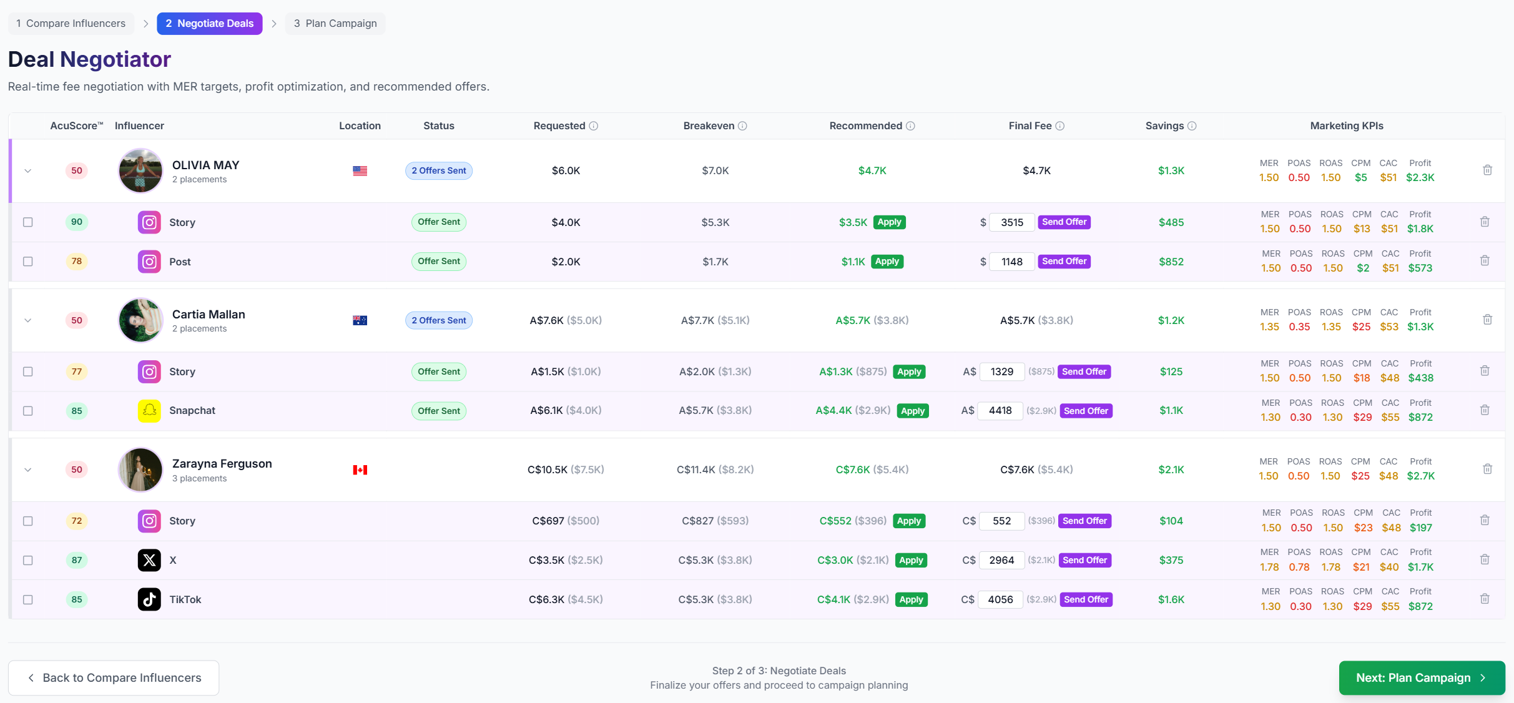Collapse Zarayna Ferguson's three placements

pos(27,469)
